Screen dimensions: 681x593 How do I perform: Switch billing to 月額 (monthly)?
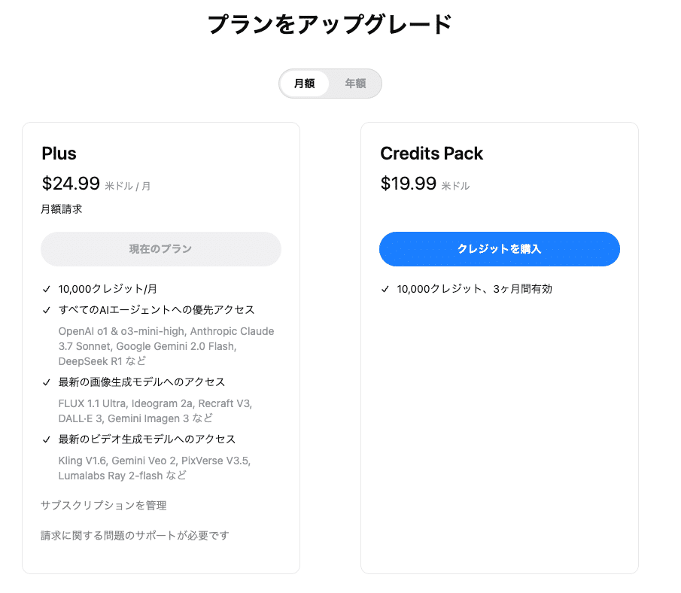[305, 84]
